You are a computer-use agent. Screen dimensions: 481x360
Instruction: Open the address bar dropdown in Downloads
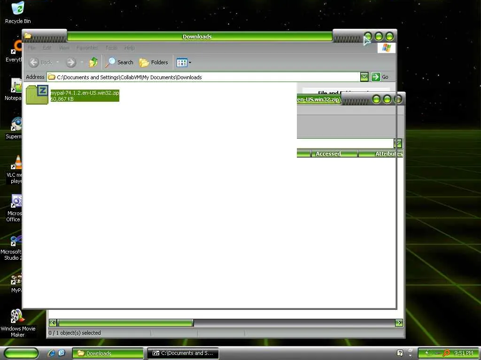pyautogui.click(x=364, y=77)
